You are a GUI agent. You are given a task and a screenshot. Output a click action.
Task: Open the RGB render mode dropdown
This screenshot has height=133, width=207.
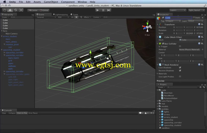63,17
